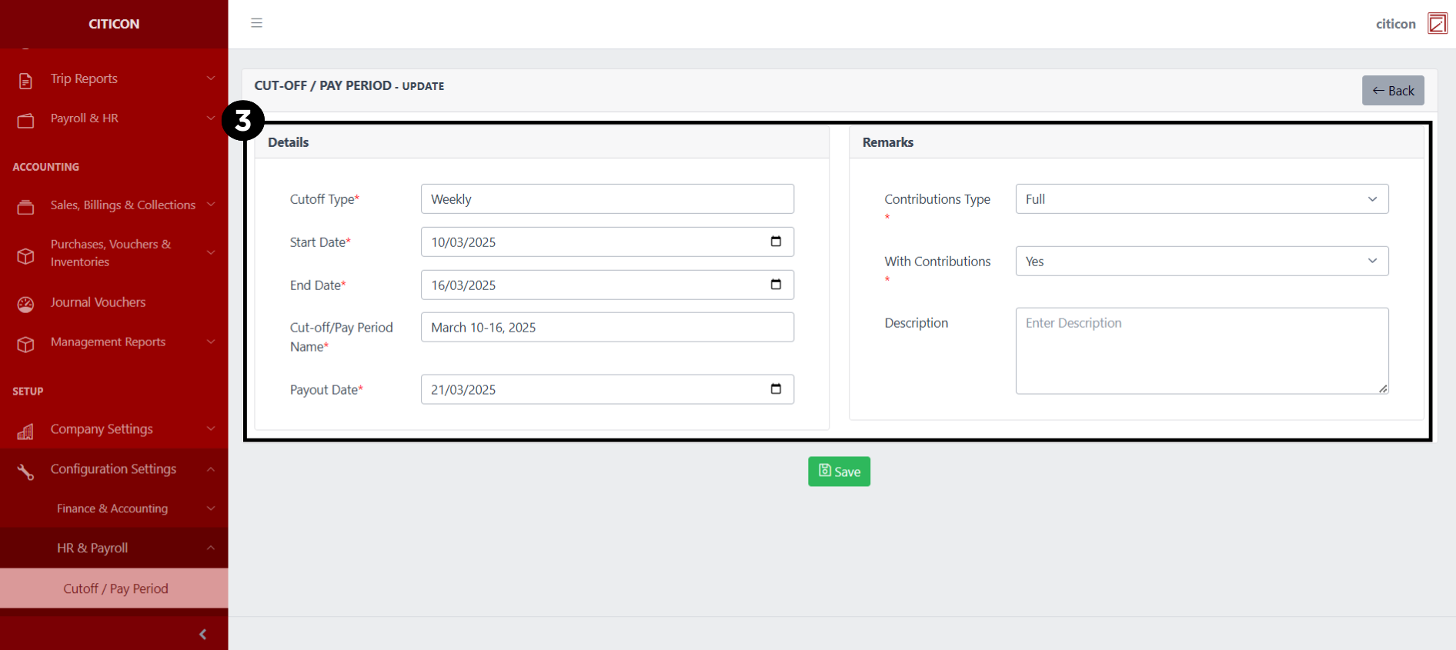
Task: Open the With Contributions dropdown
Action: coord(1201,262)
